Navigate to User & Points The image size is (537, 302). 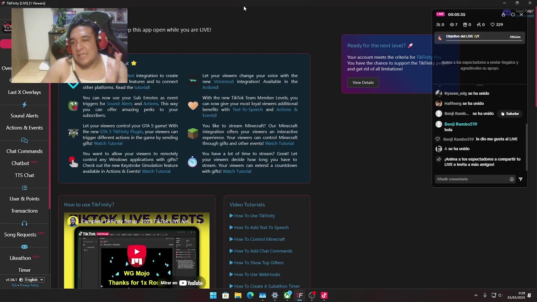24,199
